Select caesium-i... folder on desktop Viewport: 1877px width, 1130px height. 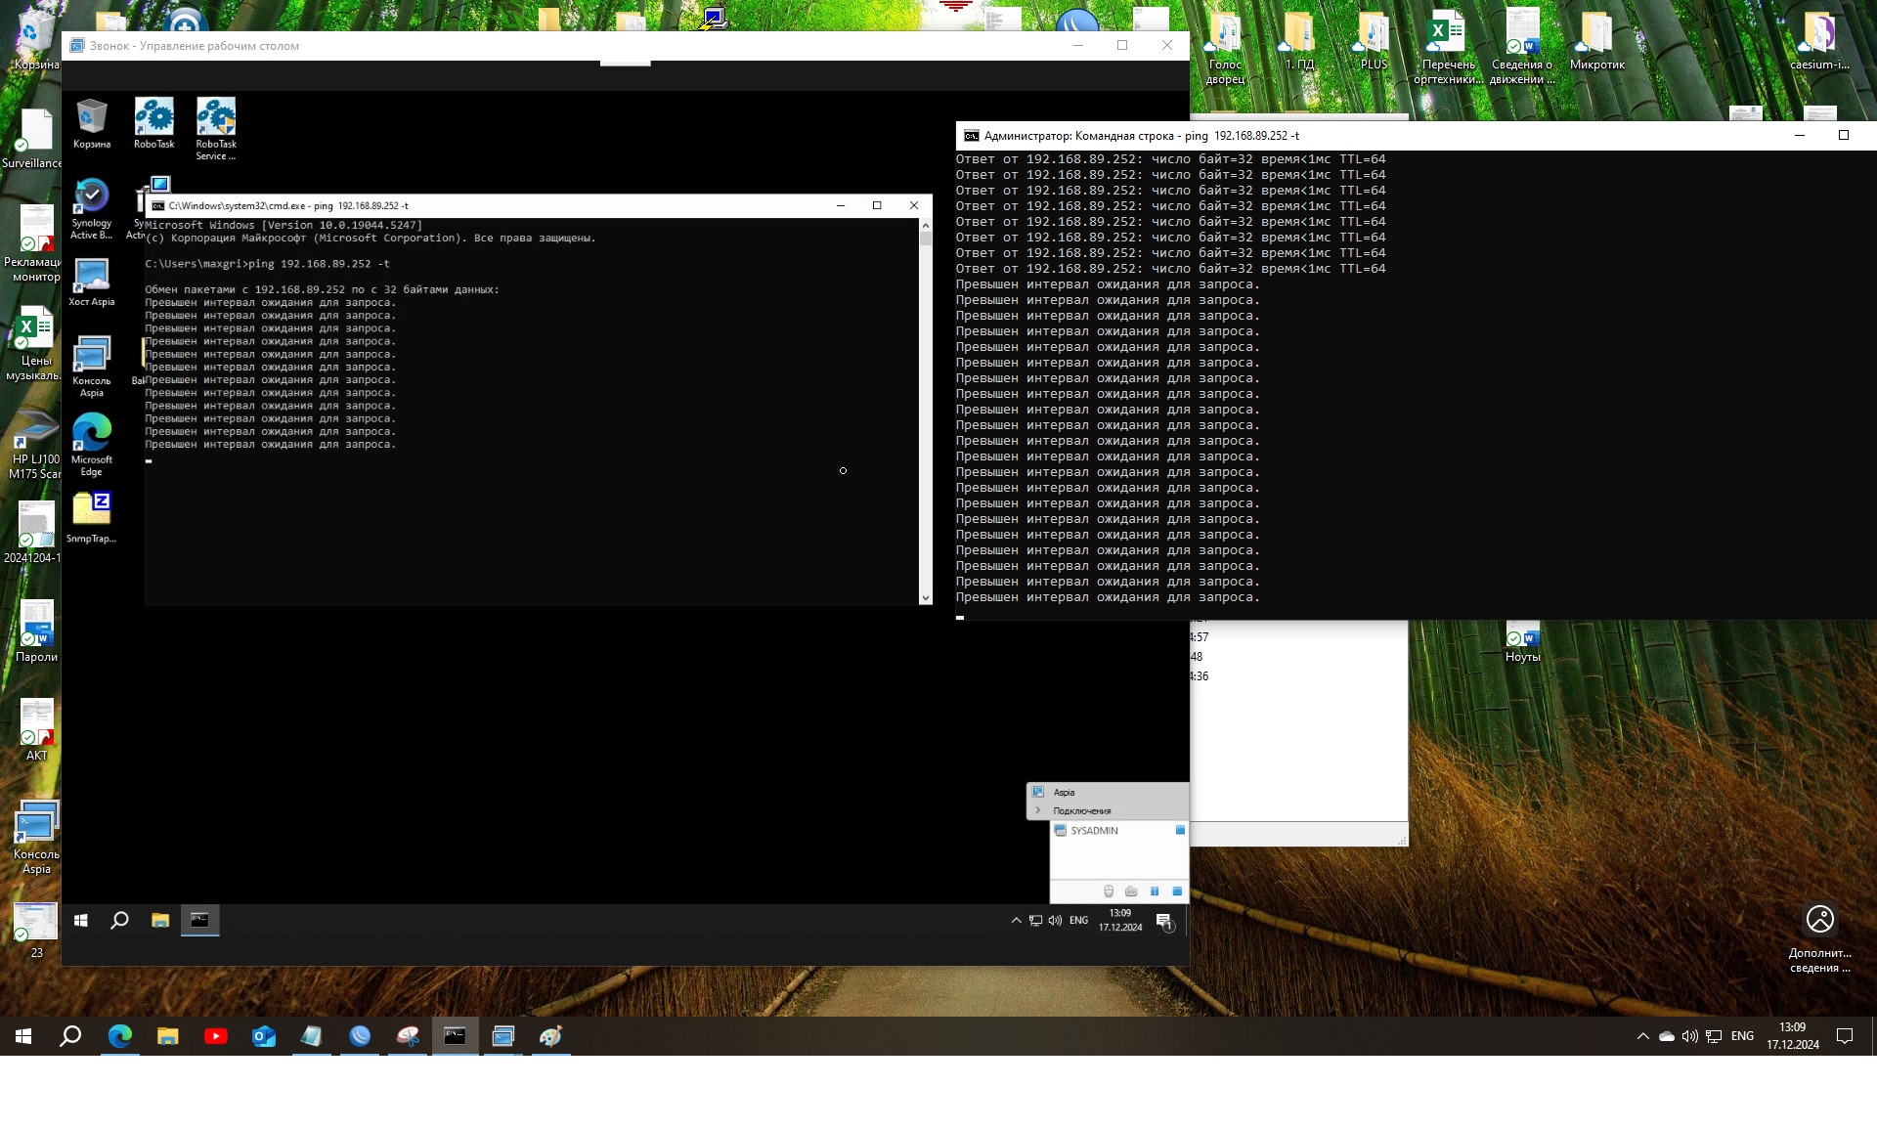tap(1819, 41)
